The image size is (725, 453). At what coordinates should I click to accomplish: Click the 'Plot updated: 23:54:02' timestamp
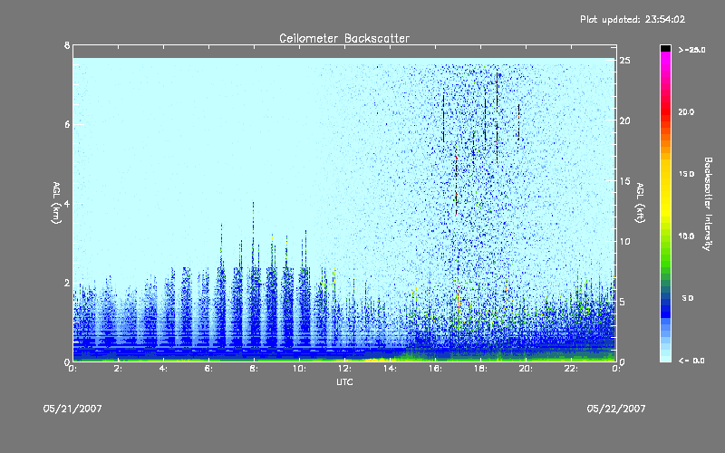[633, 19]
